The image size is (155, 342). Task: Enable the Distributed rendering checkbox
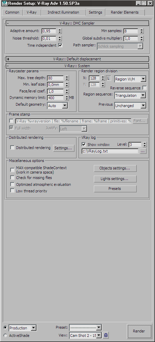[12, 148]
